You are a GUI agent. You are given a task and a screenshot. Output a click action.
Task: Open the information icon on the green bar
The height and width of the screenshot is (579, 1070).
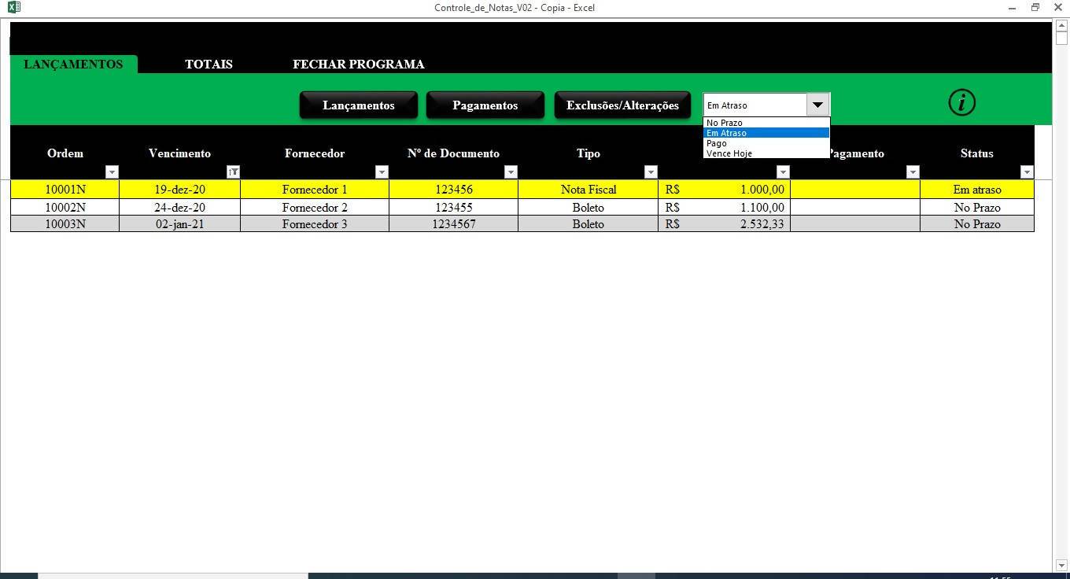(x=961, y=102)
